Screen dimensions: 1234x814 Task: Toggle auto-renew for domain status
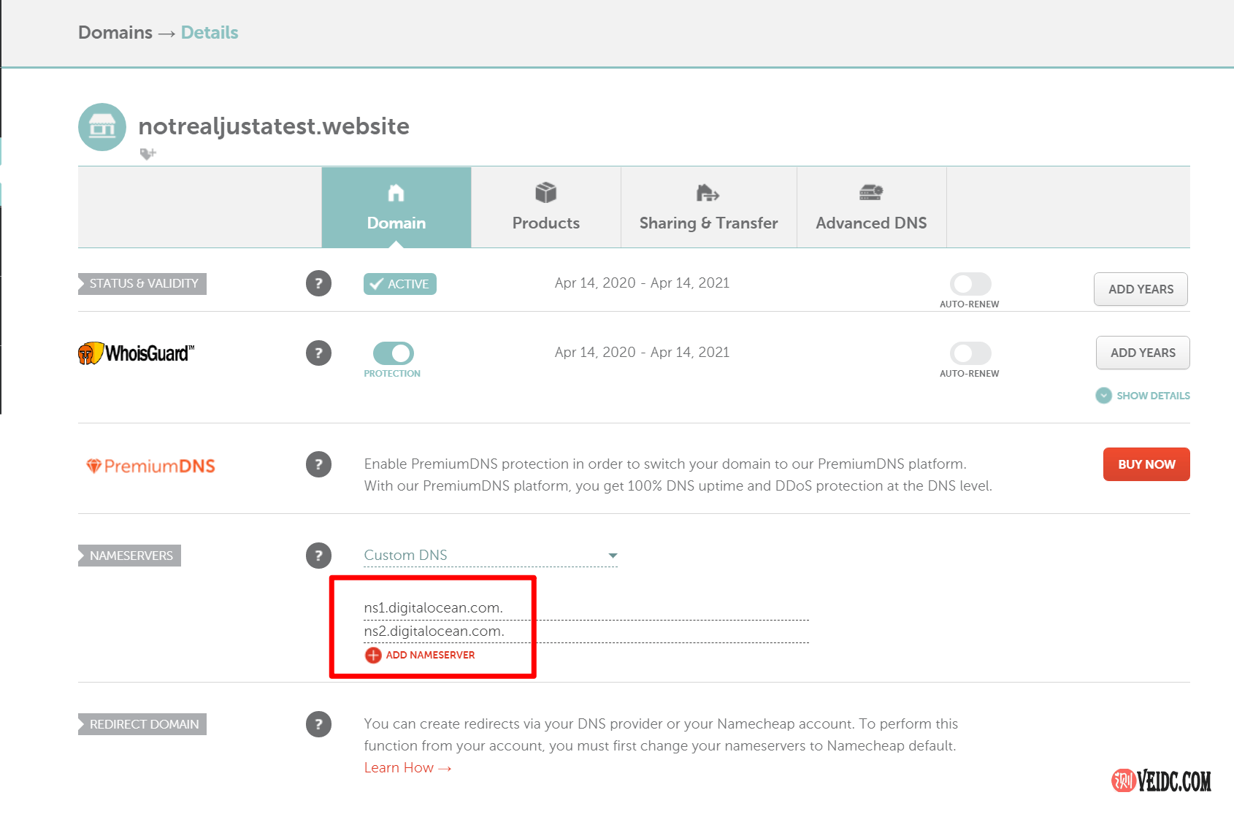pos(970,284)
